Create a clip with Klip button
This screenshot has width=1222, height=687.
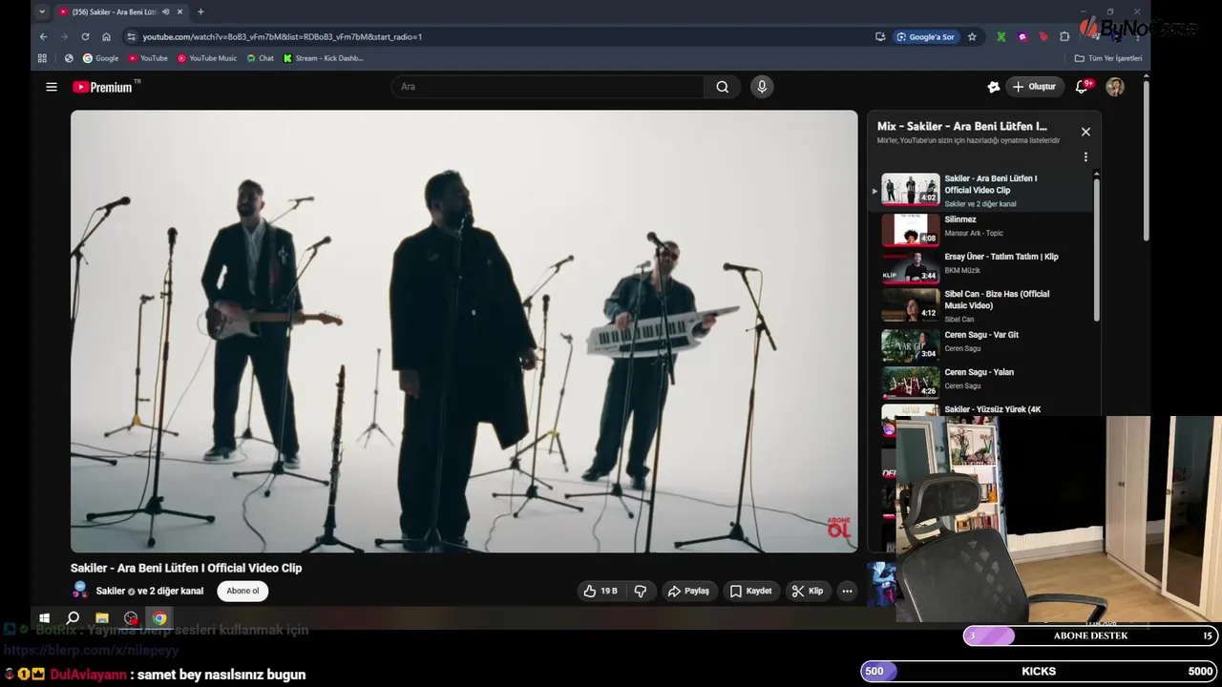807,592
